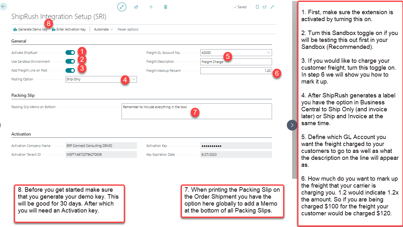Click the Key Expiration Date value

click(x=236, y=154)
